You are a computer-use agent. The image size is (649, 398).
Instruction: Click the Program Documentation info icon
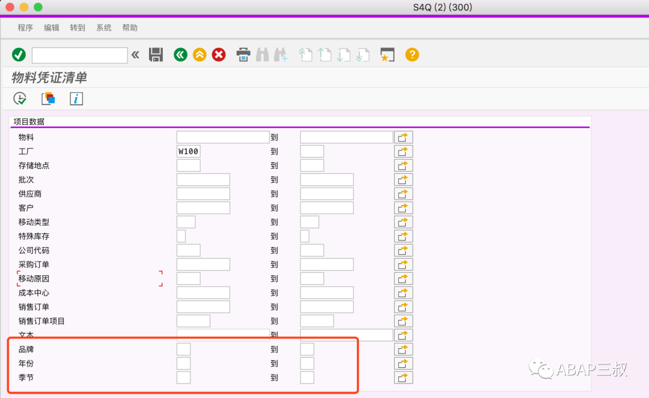point(76,99)
